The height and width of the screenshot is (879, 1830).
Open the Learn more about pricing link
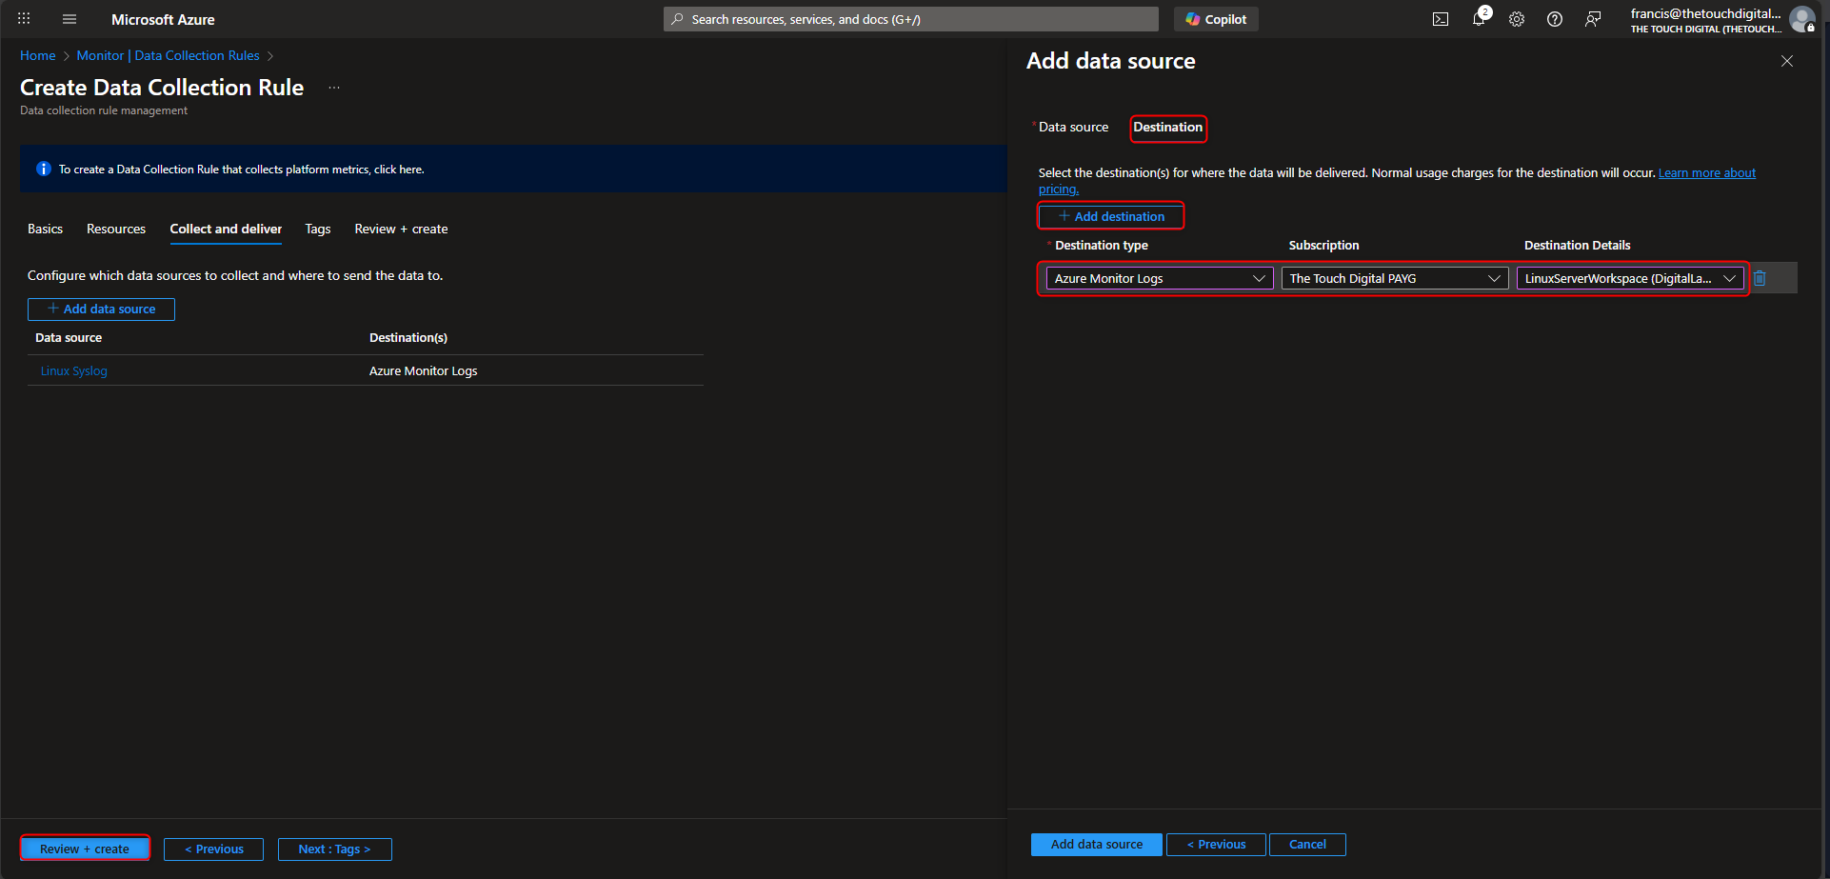[1707, 172]
